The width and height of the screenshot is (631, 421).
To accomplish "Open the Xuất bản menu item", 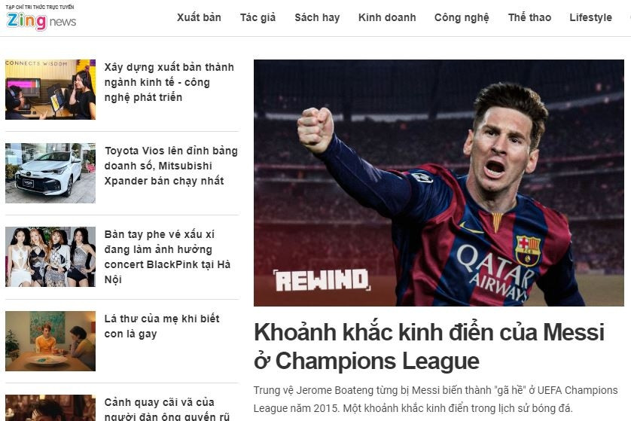I will coord(199,18).
